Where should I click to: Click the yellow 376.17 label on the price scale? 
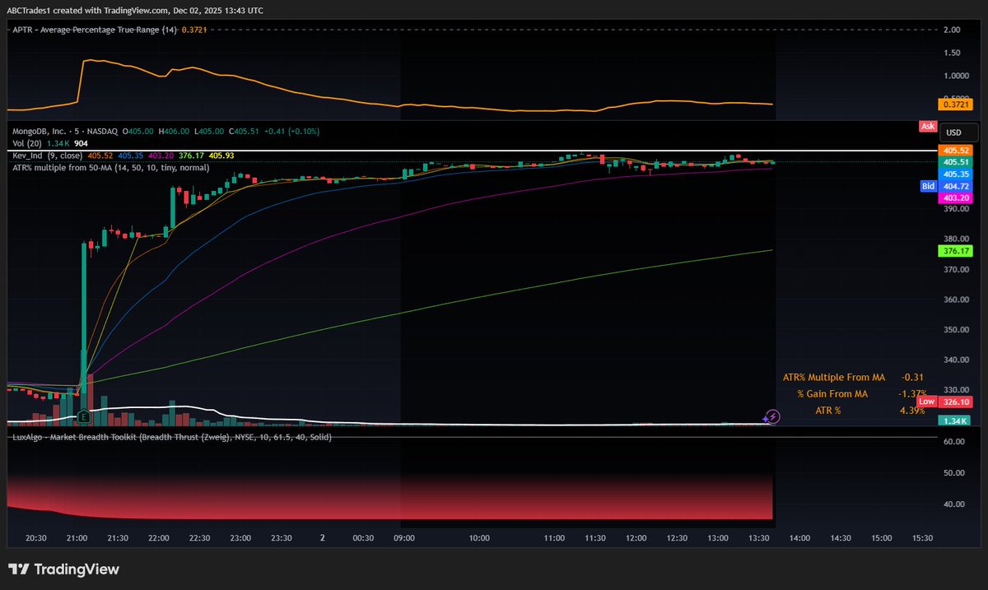[x=954, y=251]
